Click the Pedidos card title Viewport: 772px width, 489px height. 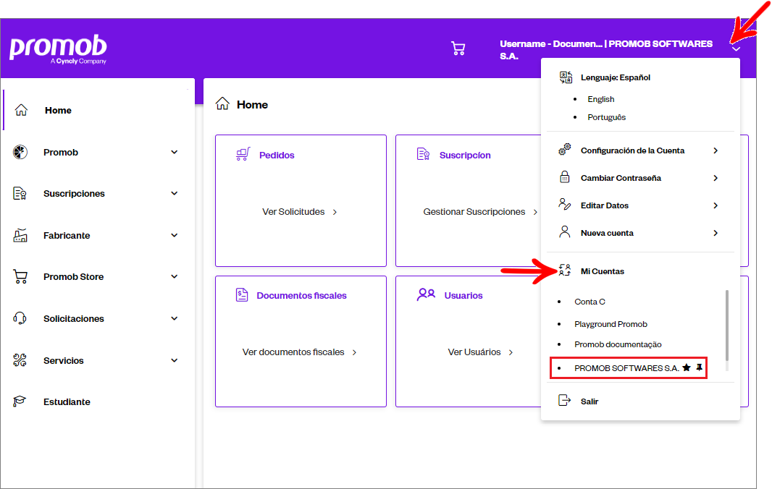tap(277, 155)
